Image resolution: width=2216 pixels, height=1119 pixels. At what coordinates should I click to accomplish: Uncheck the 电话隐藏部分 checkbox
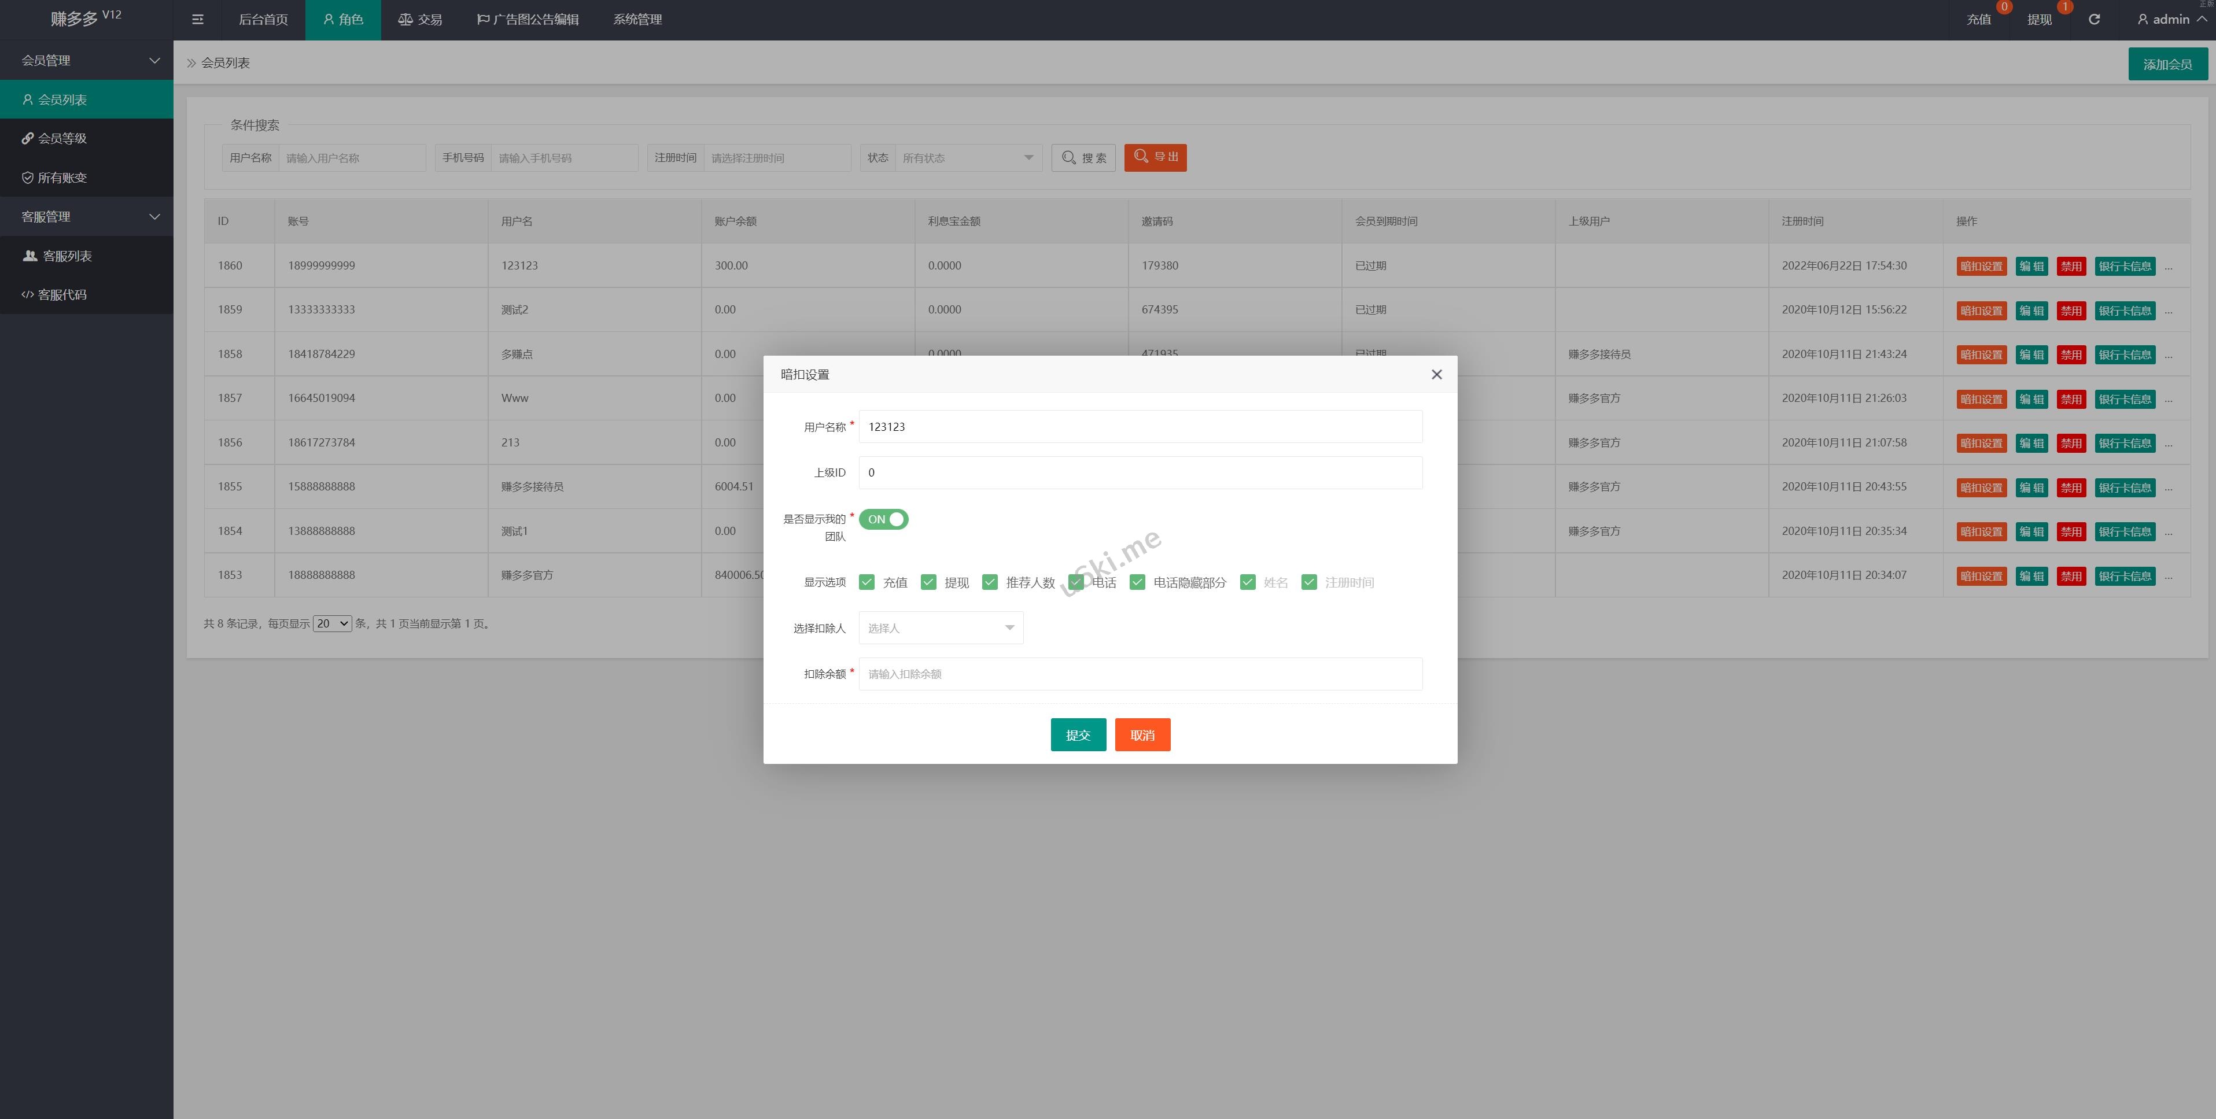1137,582
